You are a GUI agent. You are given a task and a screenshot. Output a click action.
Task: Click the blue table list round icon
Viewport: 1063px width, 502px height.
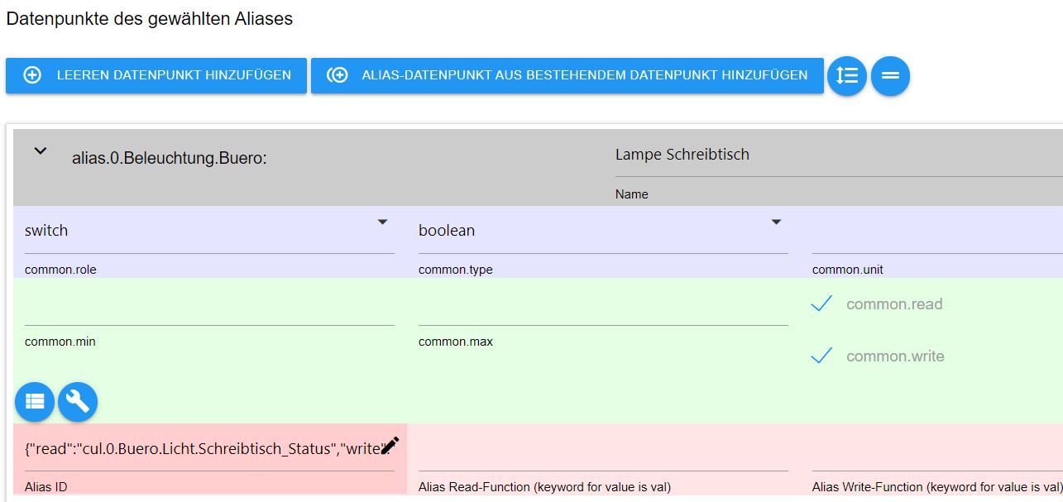(35, 402)
